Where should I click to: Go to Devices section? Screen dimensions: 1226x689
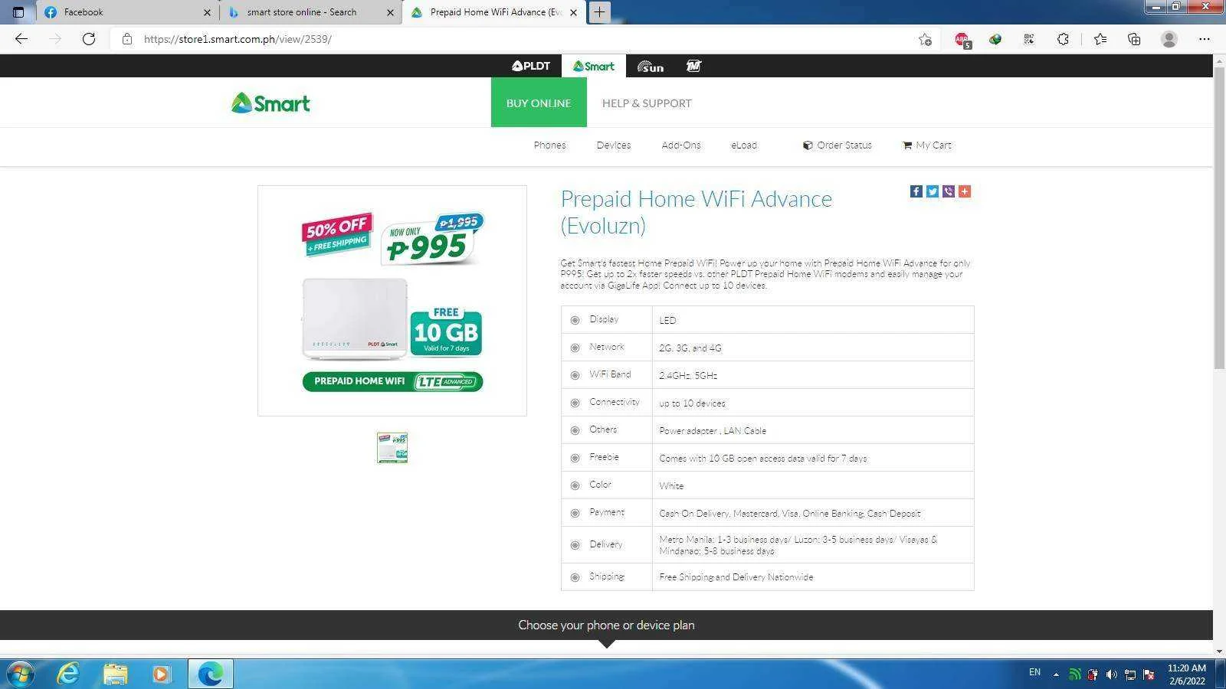tap(614, 145)
